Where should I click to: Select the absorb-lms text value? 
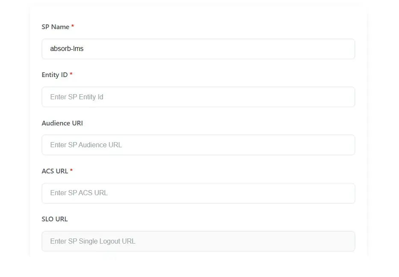tap(67, 48)
